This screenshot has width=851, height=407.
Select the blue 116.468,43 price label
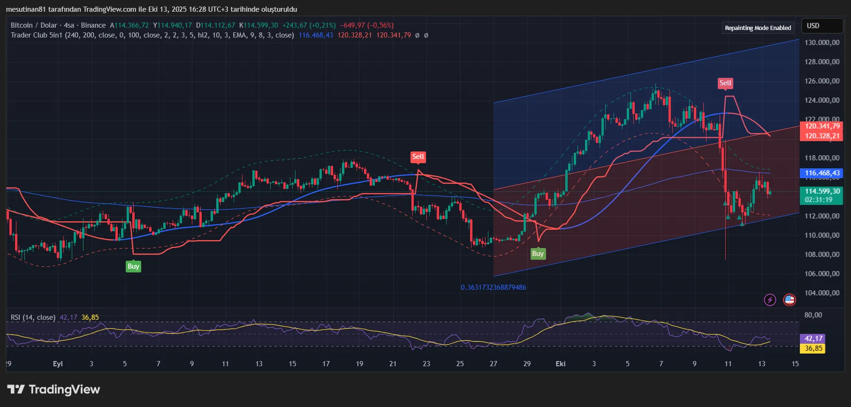click(822, 173)
